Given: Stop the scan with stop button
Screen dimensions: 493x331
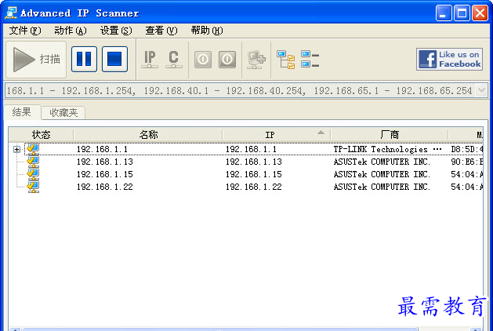Looking at the screenshot, I should click(x=114, y=59).
